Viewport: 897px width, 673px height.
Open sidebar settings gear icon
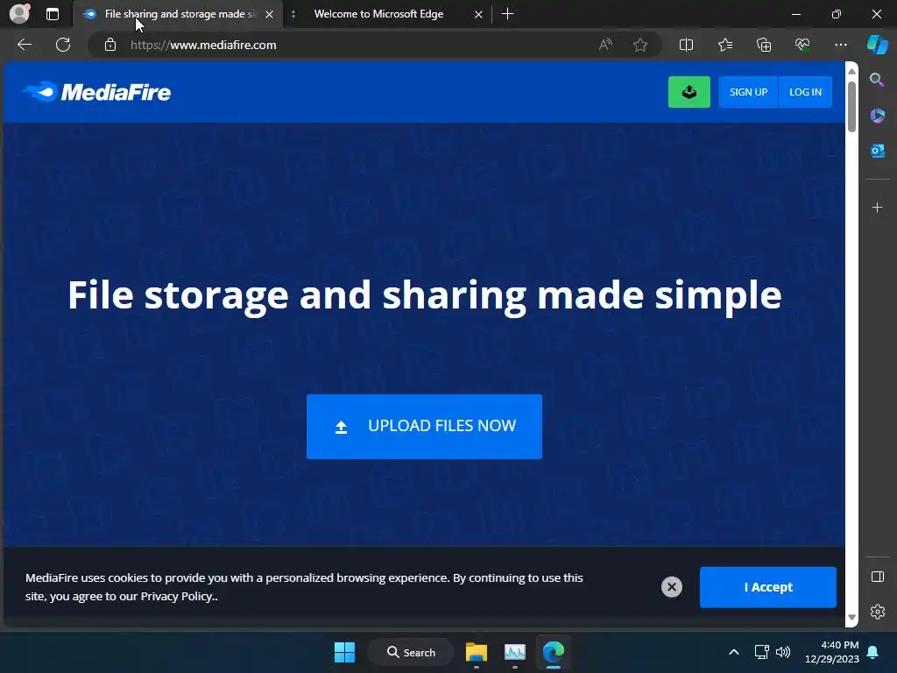point(877,612)
